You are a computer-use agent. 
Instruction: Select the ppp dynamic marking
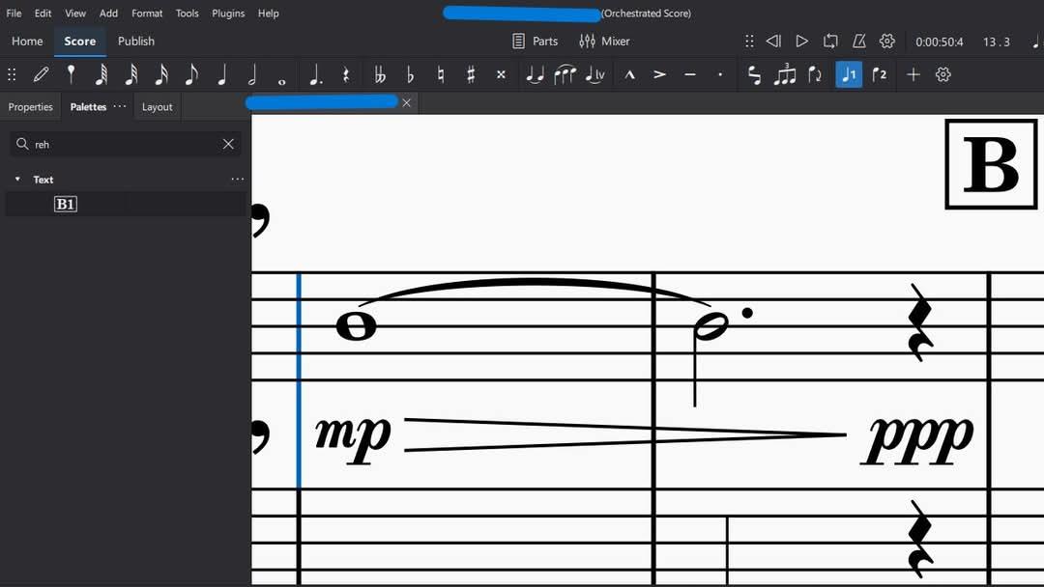pyautogui.click(x=918, y=438)
